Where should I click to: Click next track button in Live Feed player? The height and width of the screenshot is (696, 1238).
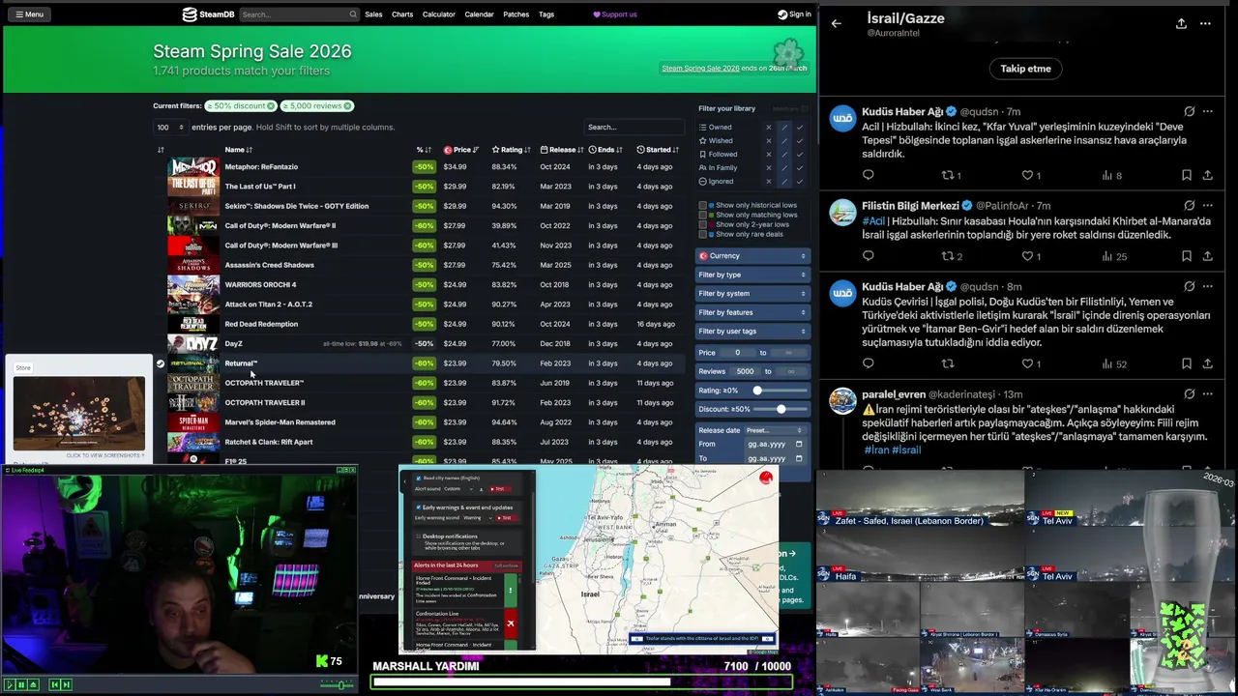pyautogui.click(x=67, y=684)
